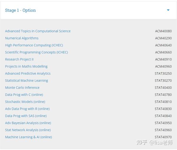Click module code ACM40080
The width and height of the screenshot is (177, 150).
point(163,31)
